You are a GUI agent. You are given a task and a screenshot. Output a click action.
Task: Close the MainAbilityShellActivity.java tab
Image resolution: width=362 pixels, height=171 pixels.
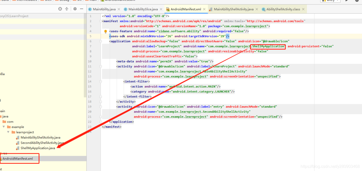pos(256,9)
